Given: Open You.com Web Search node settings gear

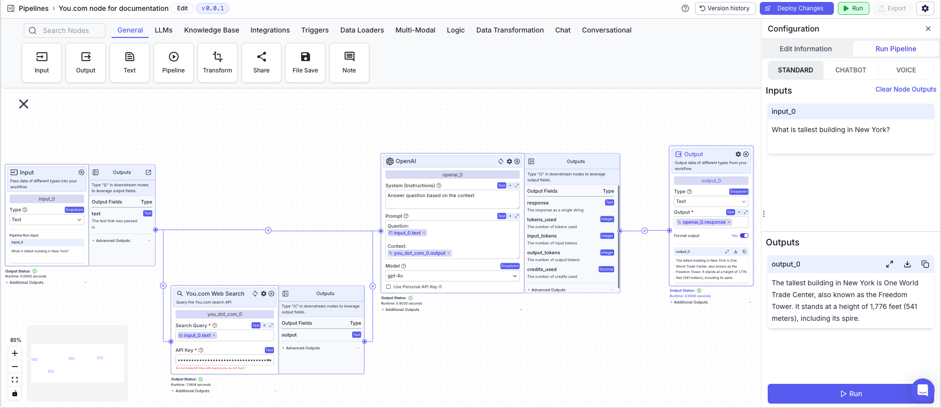Looking at the screenshot, I should [x=264, y=293].
